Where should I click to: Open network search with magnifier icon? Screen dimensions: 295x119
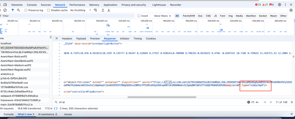tap(19, 10)
